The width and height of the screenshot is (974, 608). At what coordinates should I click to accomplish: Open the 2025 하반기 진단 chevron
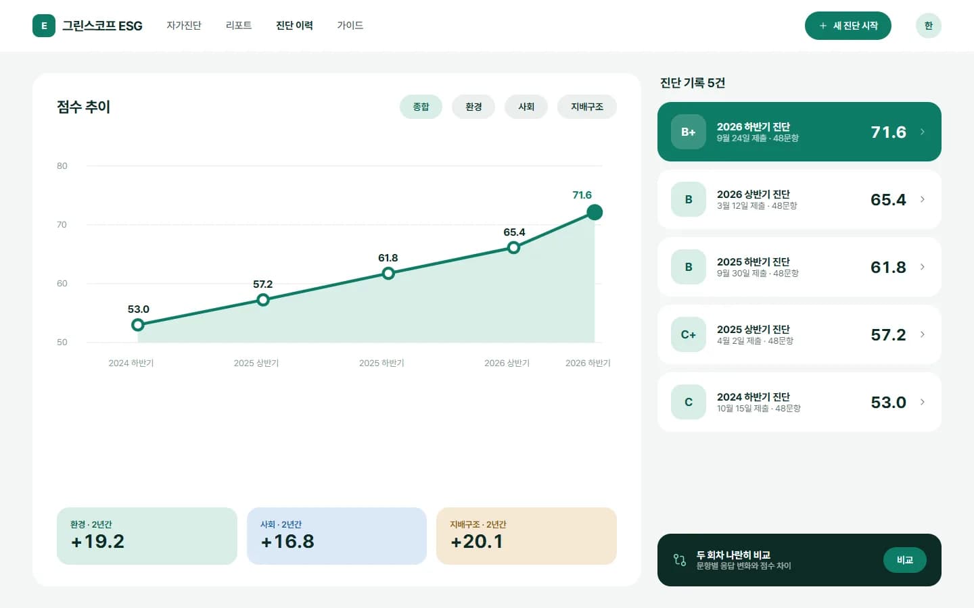coord(923,267)
